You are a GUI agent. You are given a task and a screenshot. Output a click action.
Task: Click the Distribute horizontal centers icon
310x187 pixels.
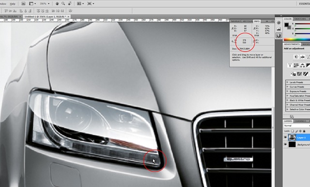tap(58, 11)
